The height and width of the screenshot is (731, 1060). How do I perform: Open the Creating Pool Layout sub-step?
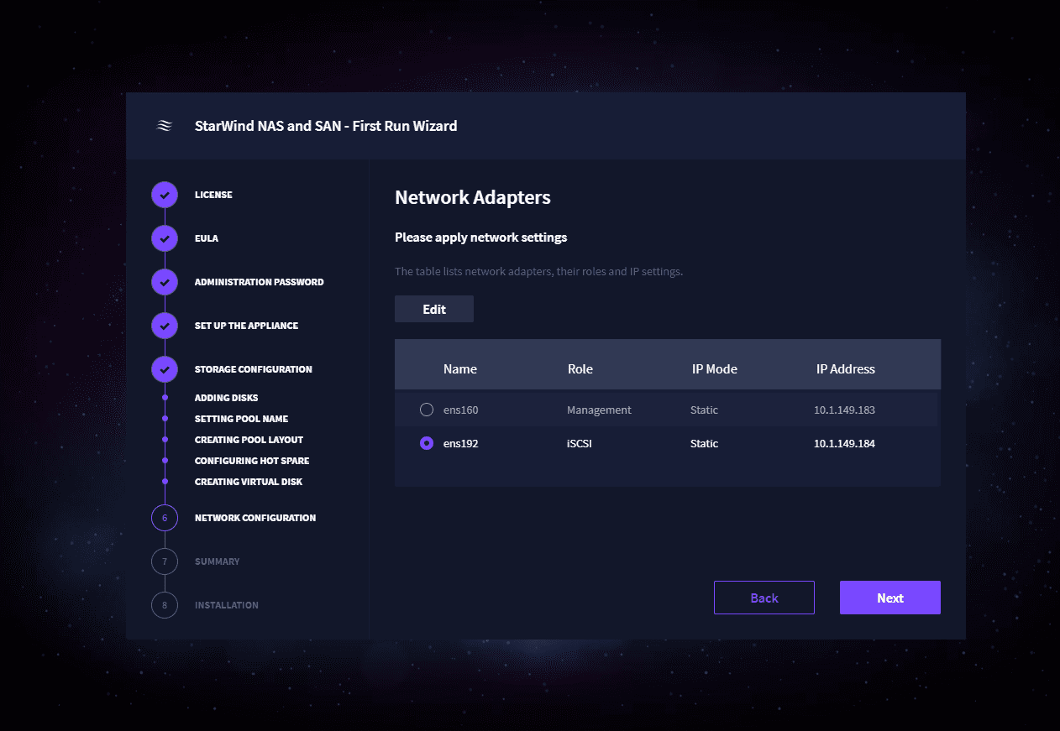click(x=249, y=440)
